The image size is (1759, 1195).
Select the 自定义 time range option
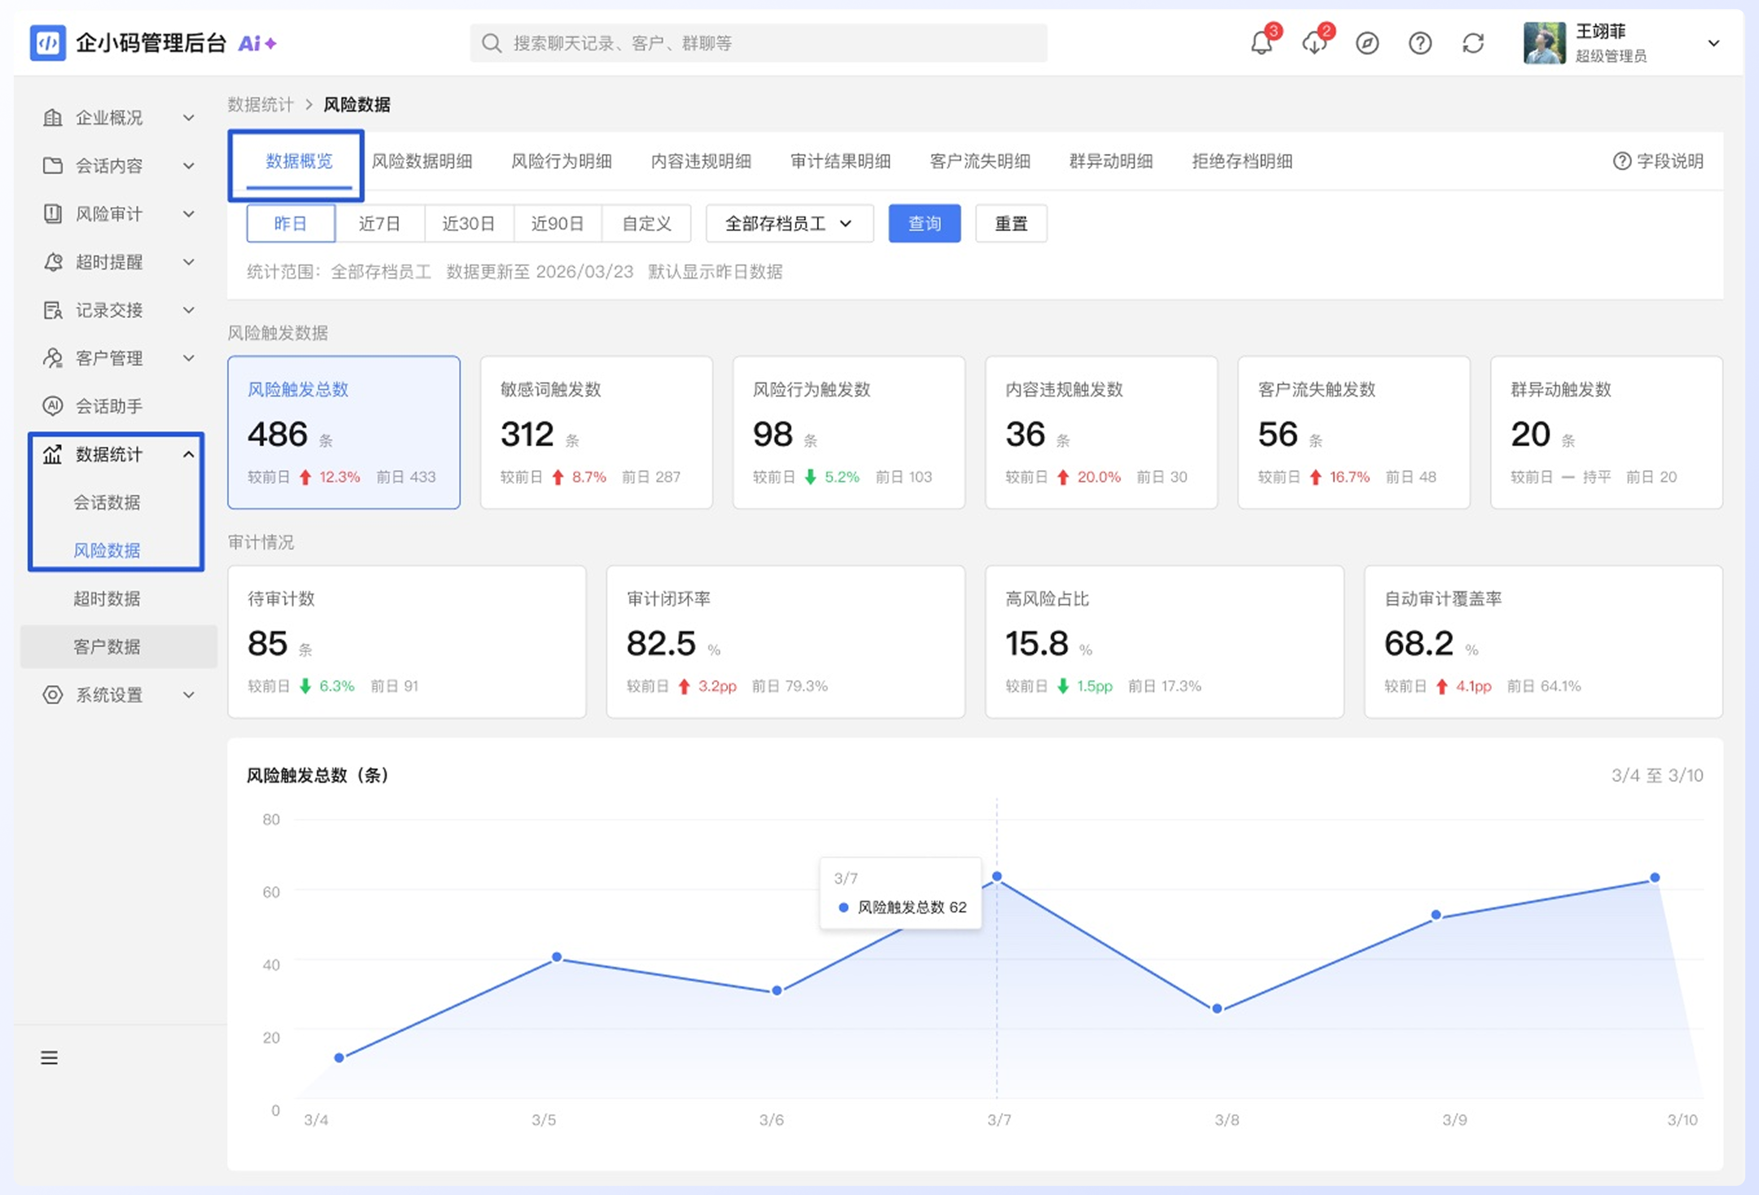coord(646,223)
